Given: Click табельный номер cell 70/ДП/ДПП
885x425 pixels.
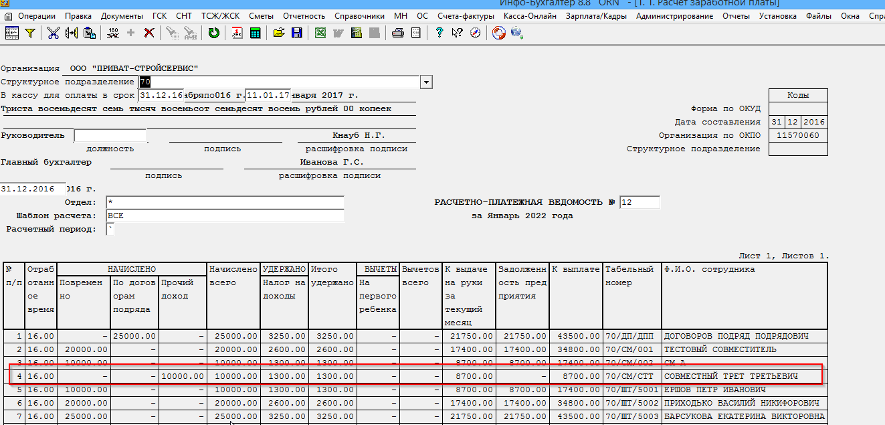Looking at the screenshot, I should pos(632,336).
